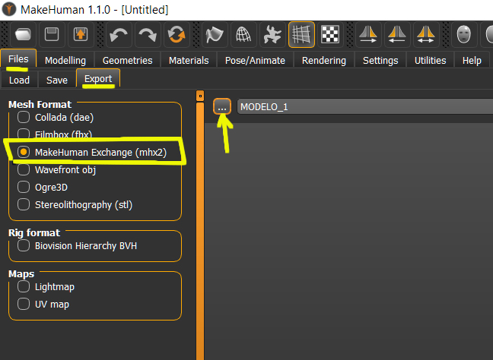493x360 pixels.
Task: Click the small orange panel-top button
Action: 200,96
